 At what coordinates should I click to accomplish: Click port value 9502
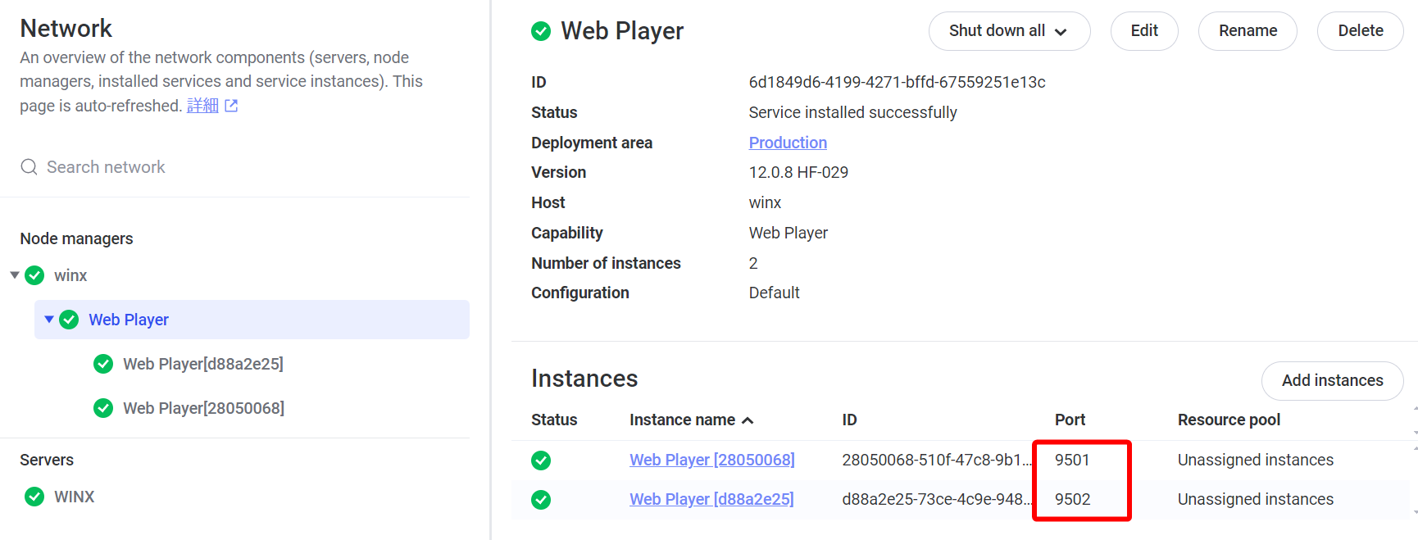1072,499
